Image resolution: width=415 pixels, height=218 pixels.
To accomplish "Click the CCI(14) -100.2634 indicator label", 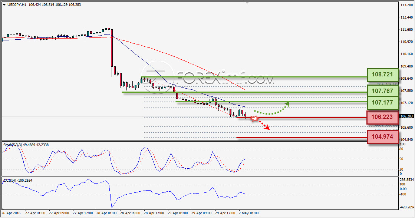I will click(x=18, y=181).
